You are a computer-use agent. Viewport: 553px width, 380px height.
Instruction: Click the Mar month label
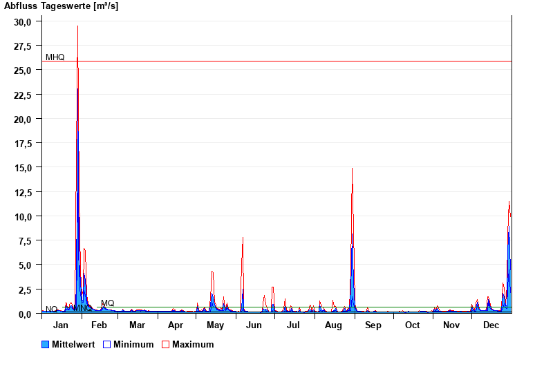tap(137, 325)
